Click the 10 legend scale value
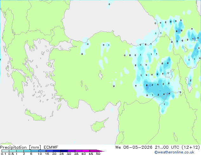 point(40,154)
